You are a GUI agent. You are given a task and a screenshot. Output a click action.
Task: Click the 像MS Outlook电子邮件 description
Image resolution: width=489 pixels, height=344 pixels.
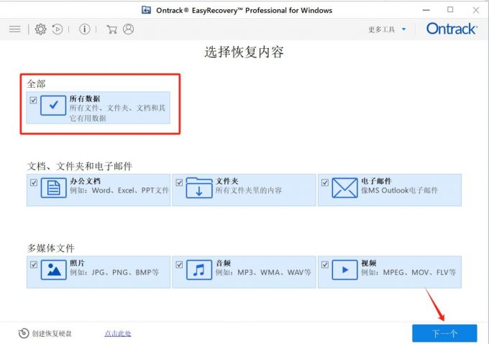tap(400, 190)
